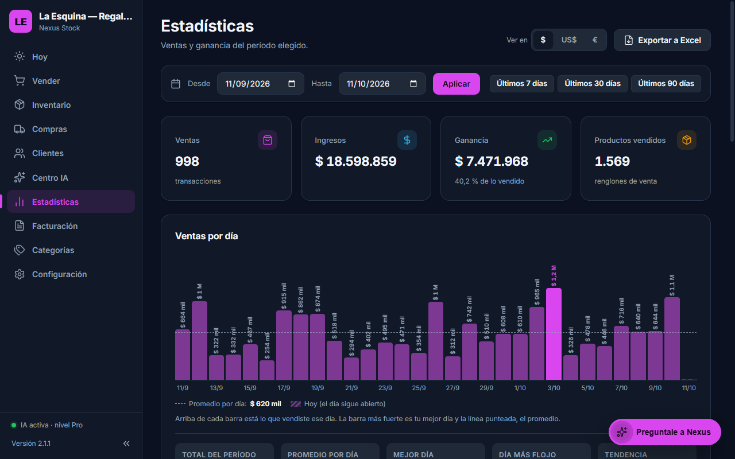This screenshot has width=735, height=459.
Task: Click the Categorías tag icon
Action: coord(20,250)
